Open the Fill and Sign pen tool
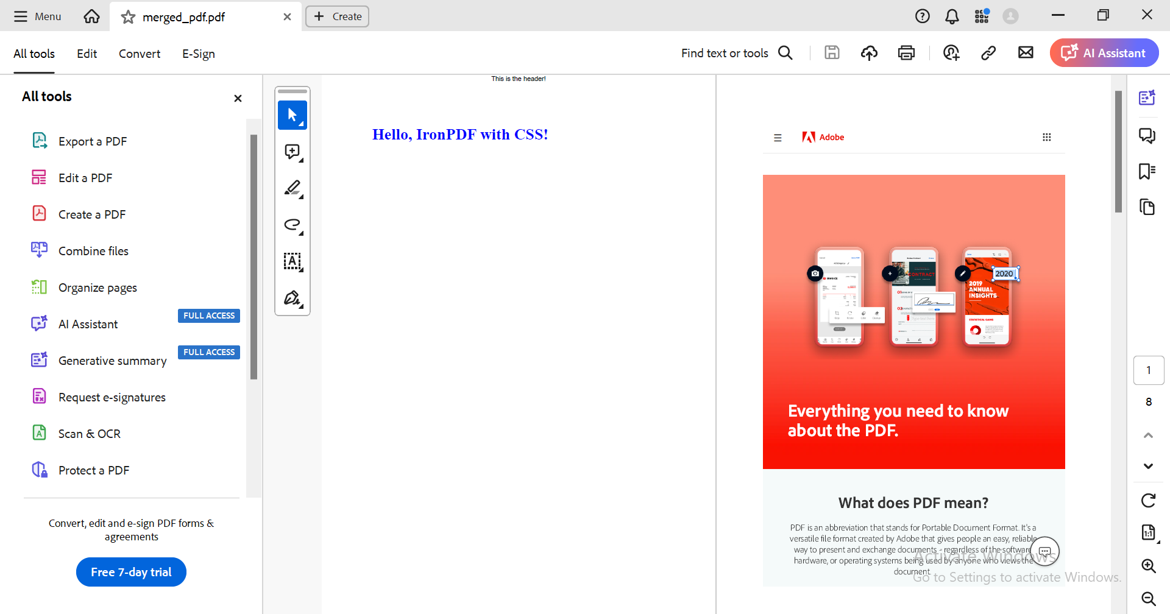Viewport: 1170px width, 614px height. tap(292, 298)
